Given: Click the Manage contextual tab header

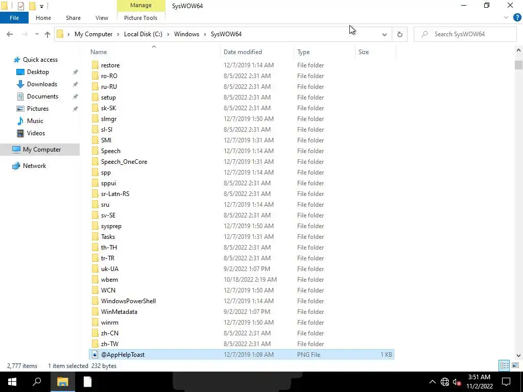Looking at the screenshot, I should click(x=141, y=5).
